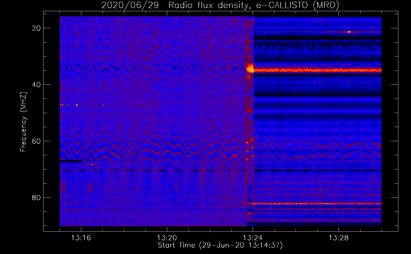Click the '20' frequency tick label

coord(36,28)
